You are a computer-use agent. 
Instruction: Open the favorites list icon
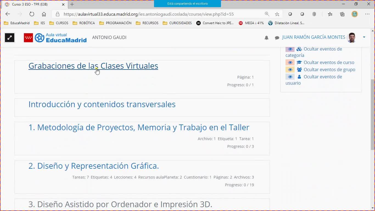330,14
